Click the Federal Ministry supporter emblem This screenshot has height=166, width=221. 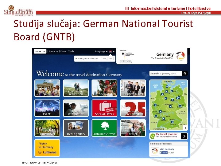click(x=127, y=56)
